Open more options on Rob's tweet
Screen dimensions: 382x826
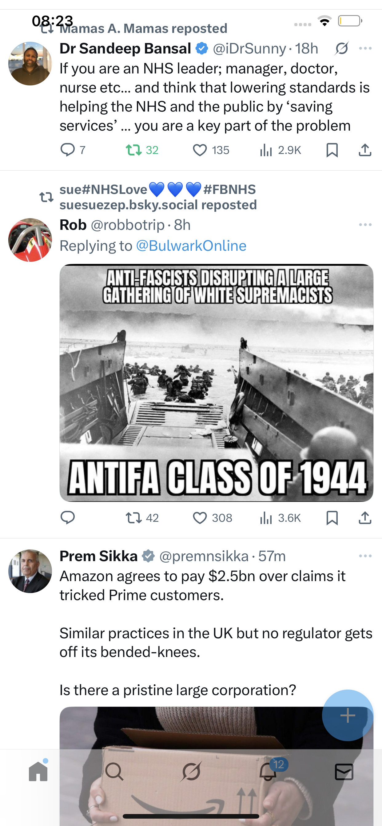365,225
